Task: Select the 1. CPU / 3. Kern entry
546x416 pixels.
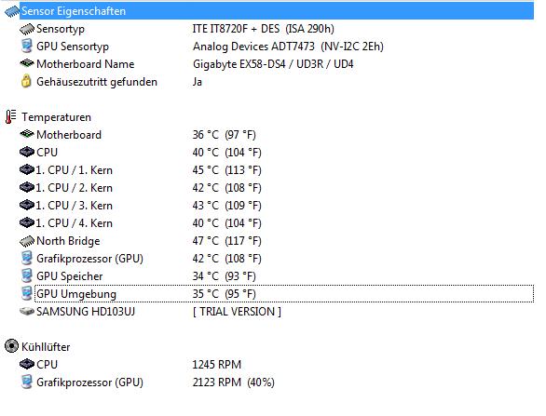Action: coord(74,206)
